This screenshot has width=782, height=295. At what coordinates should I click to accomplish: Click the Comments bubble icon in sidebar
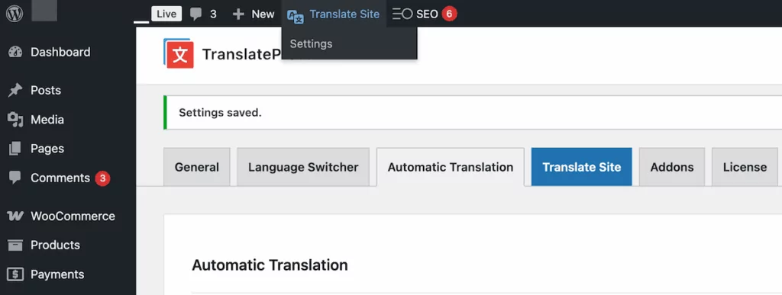15,178
